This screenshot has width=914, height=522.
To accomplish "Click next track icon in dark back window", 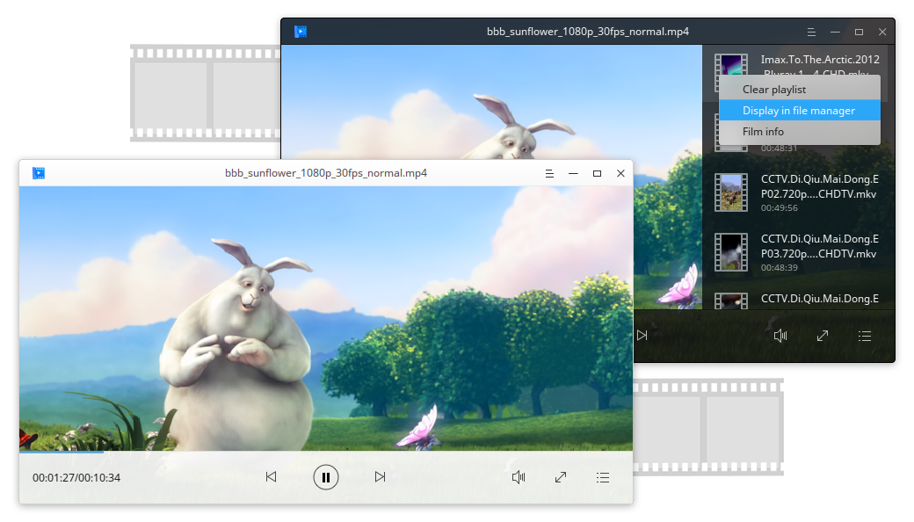I will click(642, 335).
